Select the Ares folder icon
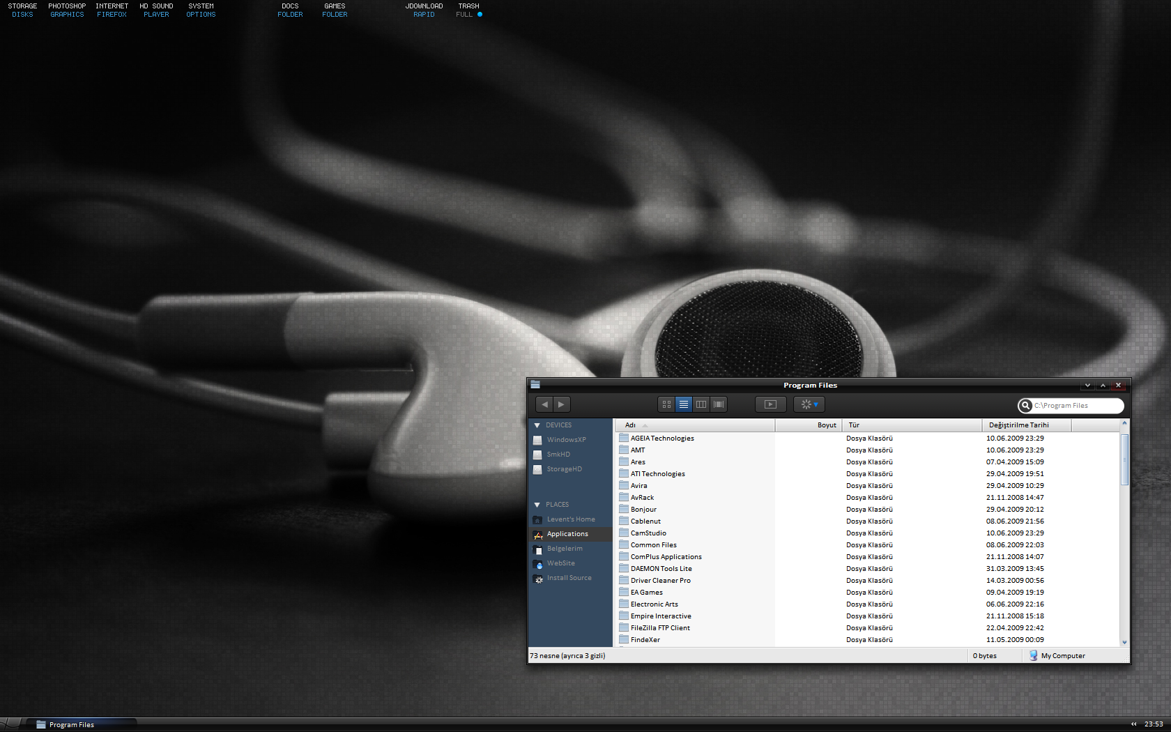Viewport: 1171px width, 732px height. [x=624, y=462]
